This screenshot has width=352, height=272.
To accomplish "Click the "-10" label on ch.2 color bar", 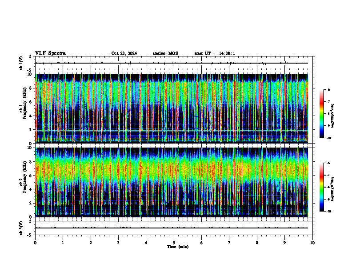I will [328, 212].
